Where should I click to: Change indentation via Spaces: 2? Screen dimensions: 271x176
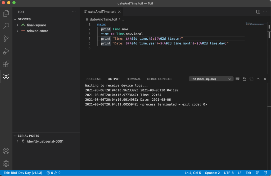coord(213,173)
